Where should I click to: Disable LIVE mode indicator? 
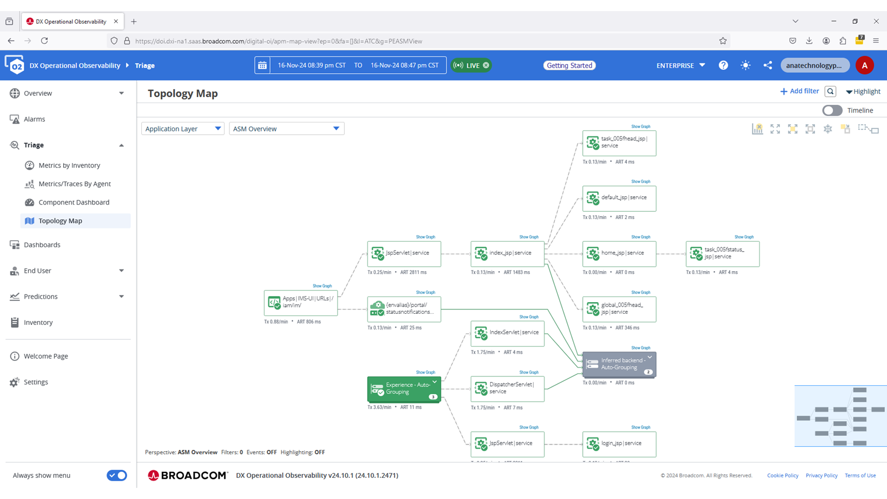(486, 65)
